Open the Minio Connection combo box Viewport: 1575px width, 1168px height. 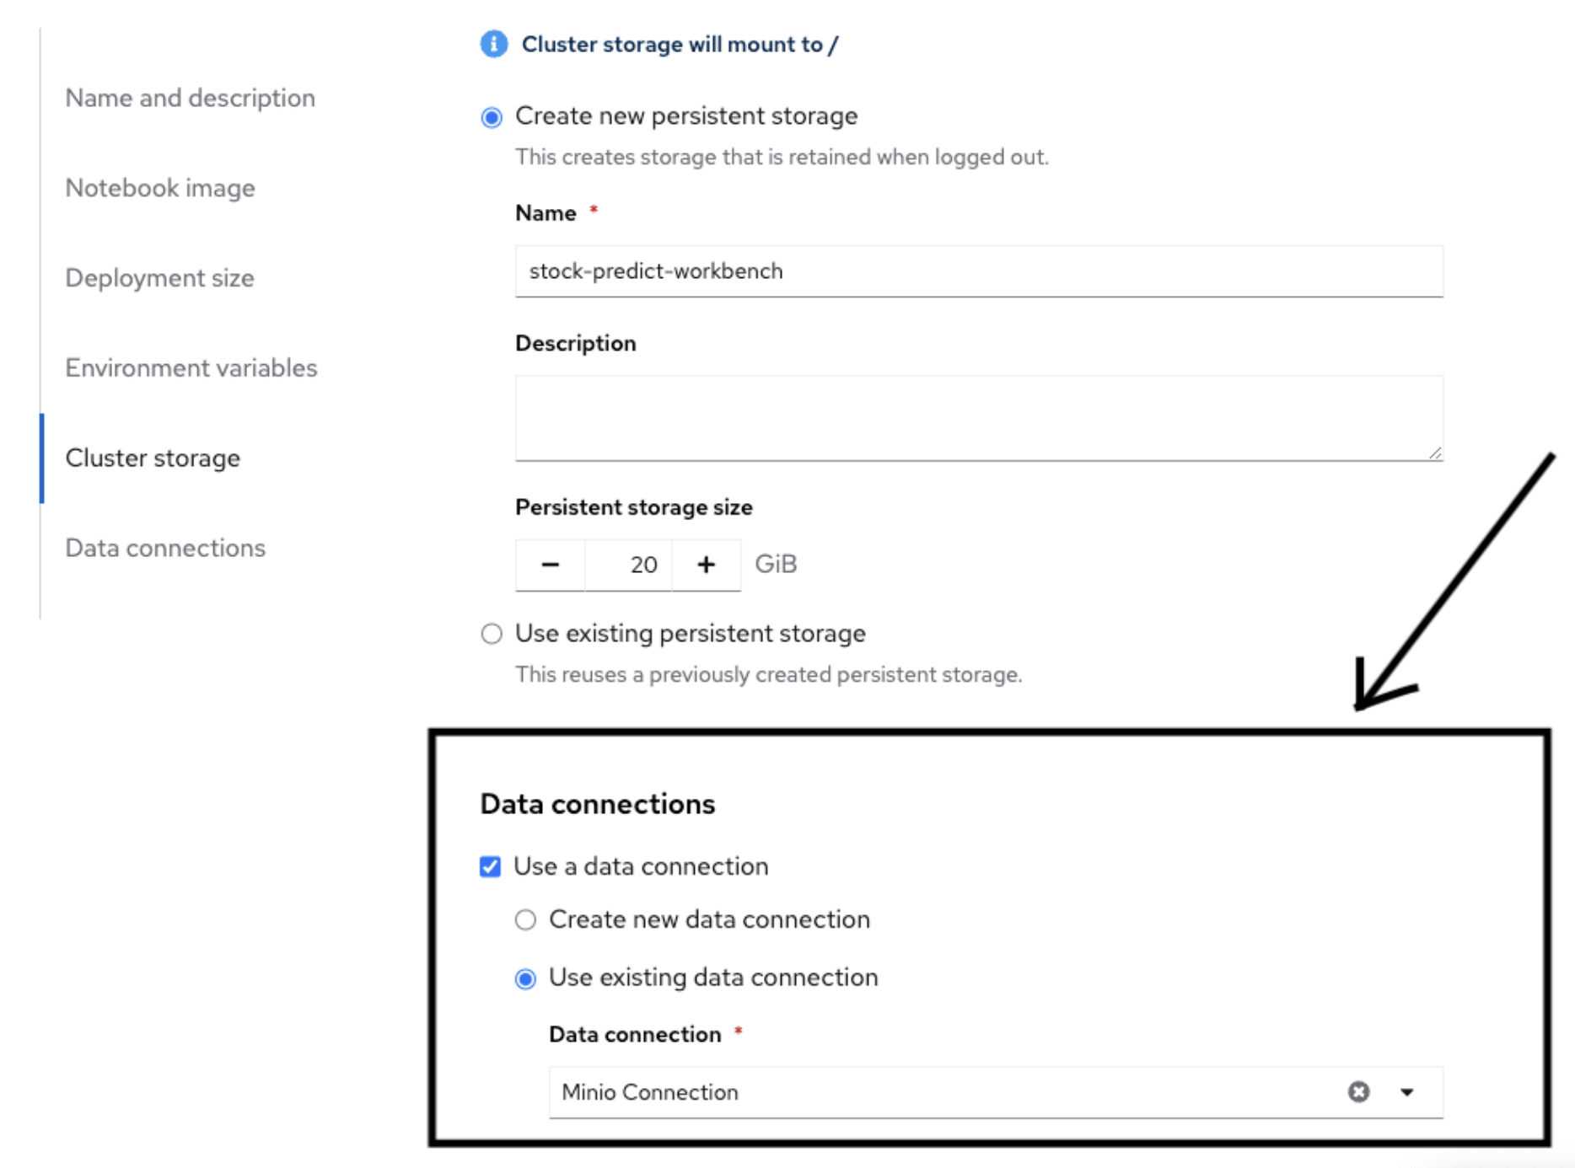(x=996, y=1092)
